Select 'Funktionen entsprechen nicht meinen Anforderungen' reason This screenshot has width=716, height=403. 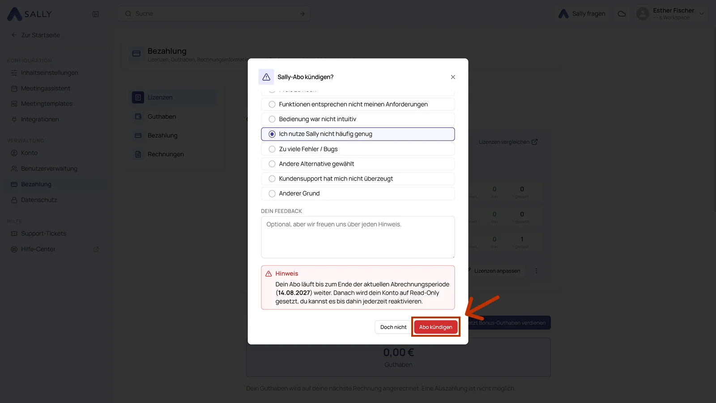pos(358,104)
